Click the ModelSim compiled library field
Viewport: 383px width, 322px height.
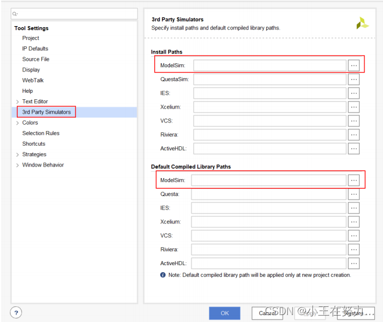coord(269,180)
